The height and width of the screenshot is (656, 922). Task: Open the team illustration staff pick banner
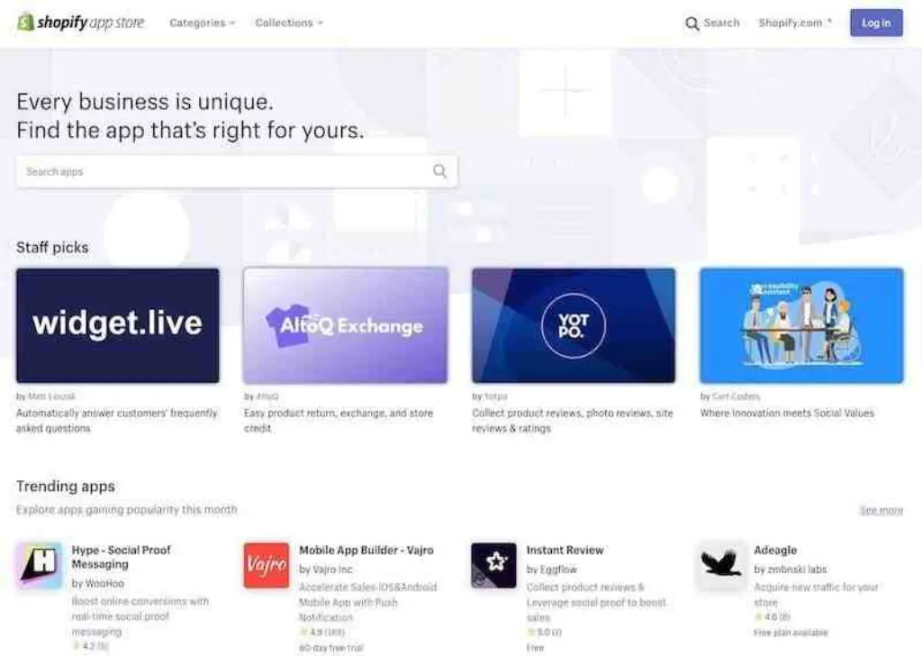(x=801, y=325)
